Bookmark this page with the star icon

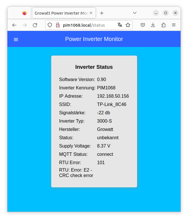[x=128, y=25]
